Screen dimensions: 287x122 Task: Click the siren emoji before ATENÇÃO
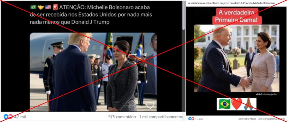(x=55, y=7)
